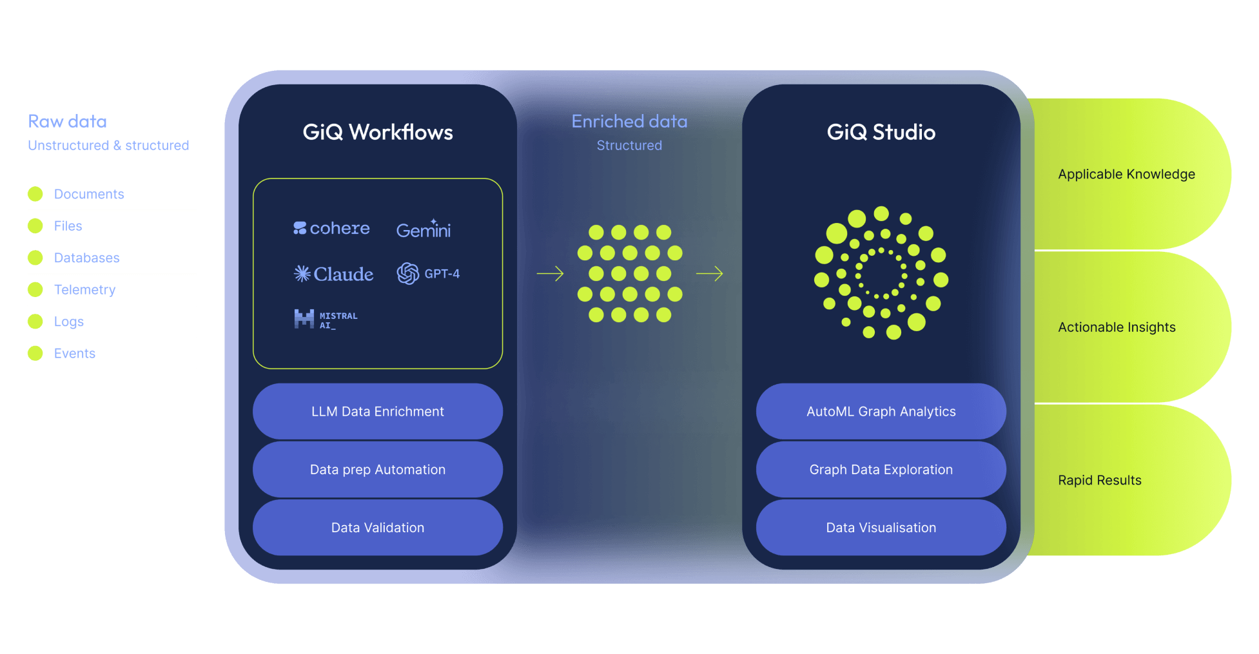This screenshot has height=654, width=1259.
Task: Select the Graph Data Exploration pill
Action: 881,469
